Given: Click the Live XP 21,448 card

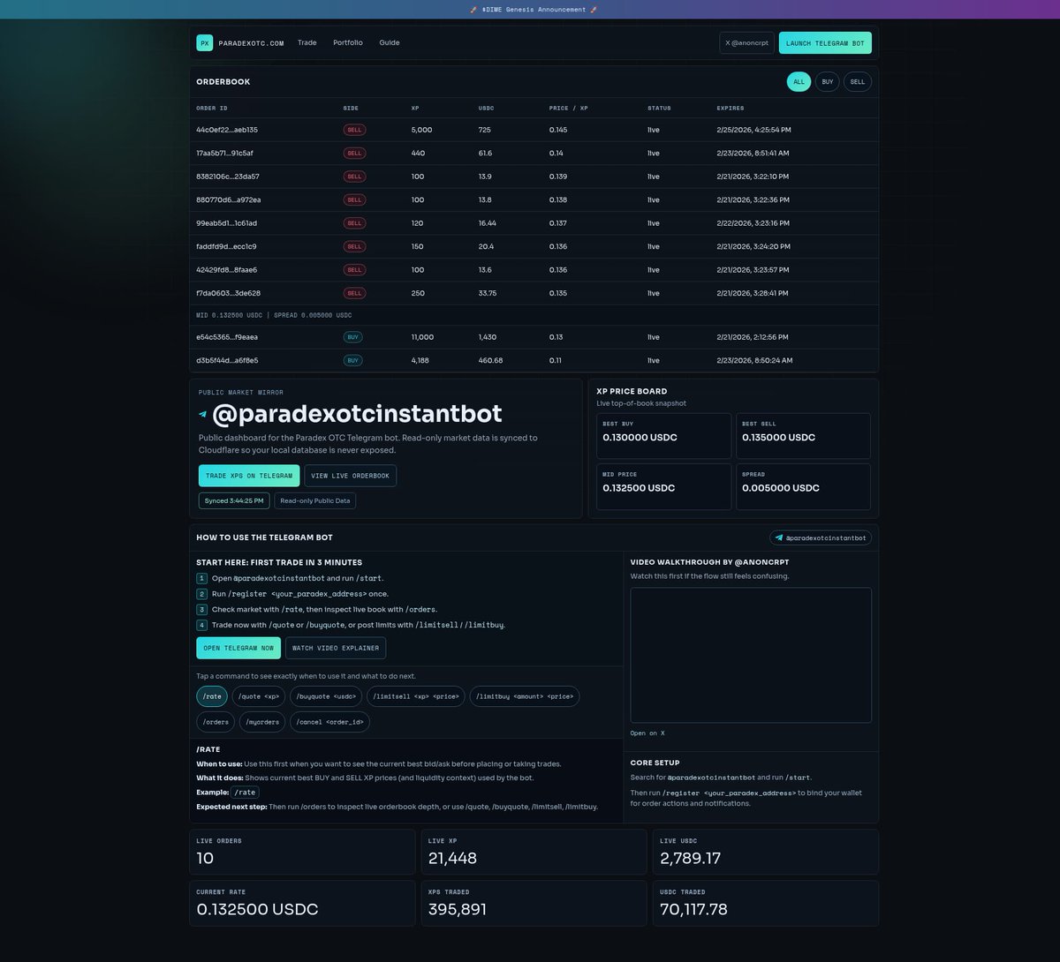Looking at the screenshot, I should coord(534,852).
